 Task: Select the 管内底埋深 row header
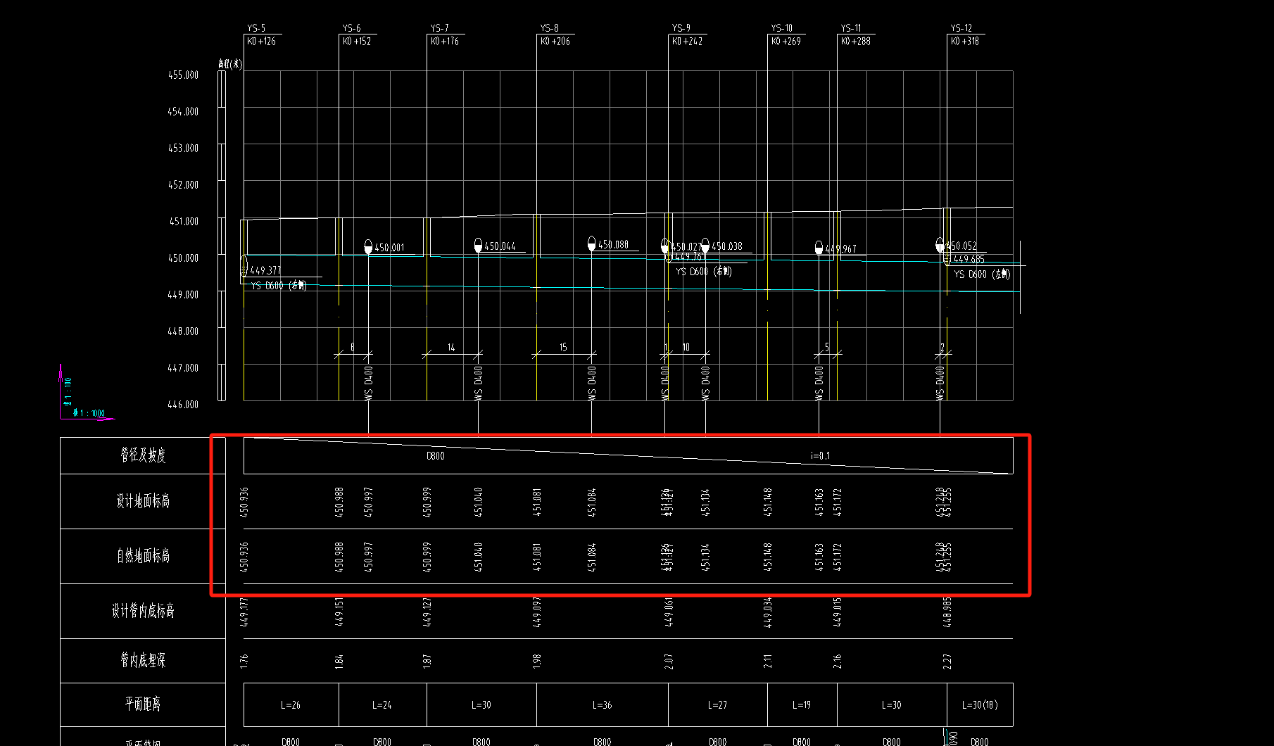pos(143,660)
